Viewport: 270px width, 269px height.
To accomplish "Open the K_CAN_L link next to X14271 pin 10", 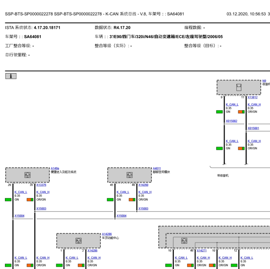I will click(x=181, y=258).
